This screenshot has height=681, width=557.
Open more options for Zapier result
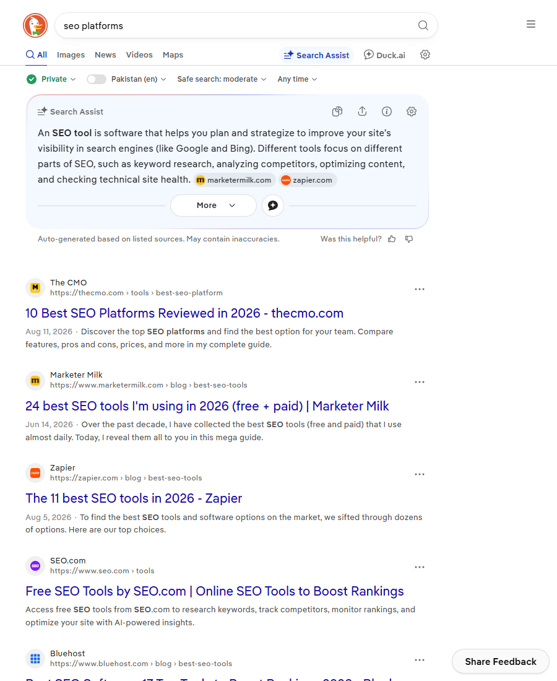click(420, 474)
